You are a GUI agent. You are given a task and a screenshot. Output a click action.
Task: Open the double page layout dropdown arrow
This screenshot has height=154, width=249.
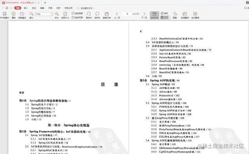point(169,17)
